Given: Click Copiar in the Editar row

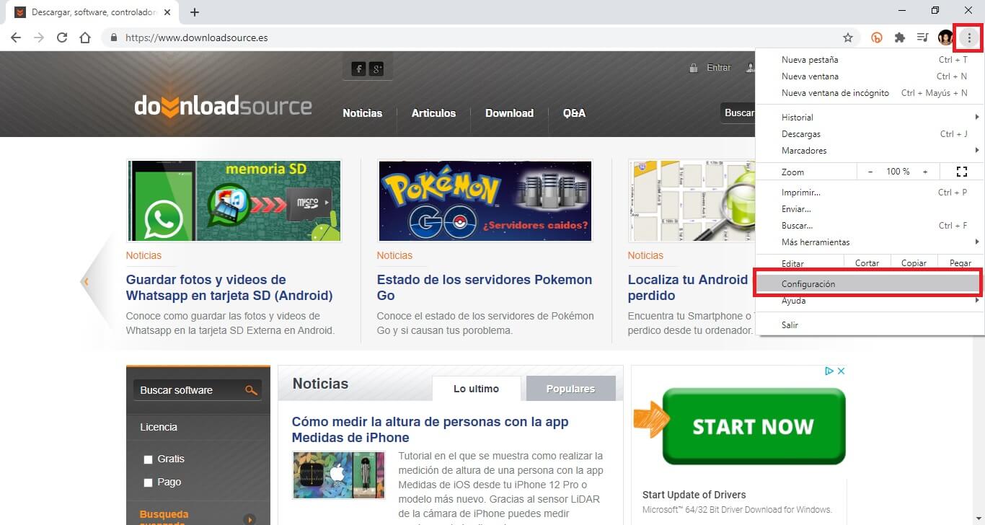Looking at the screenshot, I should pos(914,263).
